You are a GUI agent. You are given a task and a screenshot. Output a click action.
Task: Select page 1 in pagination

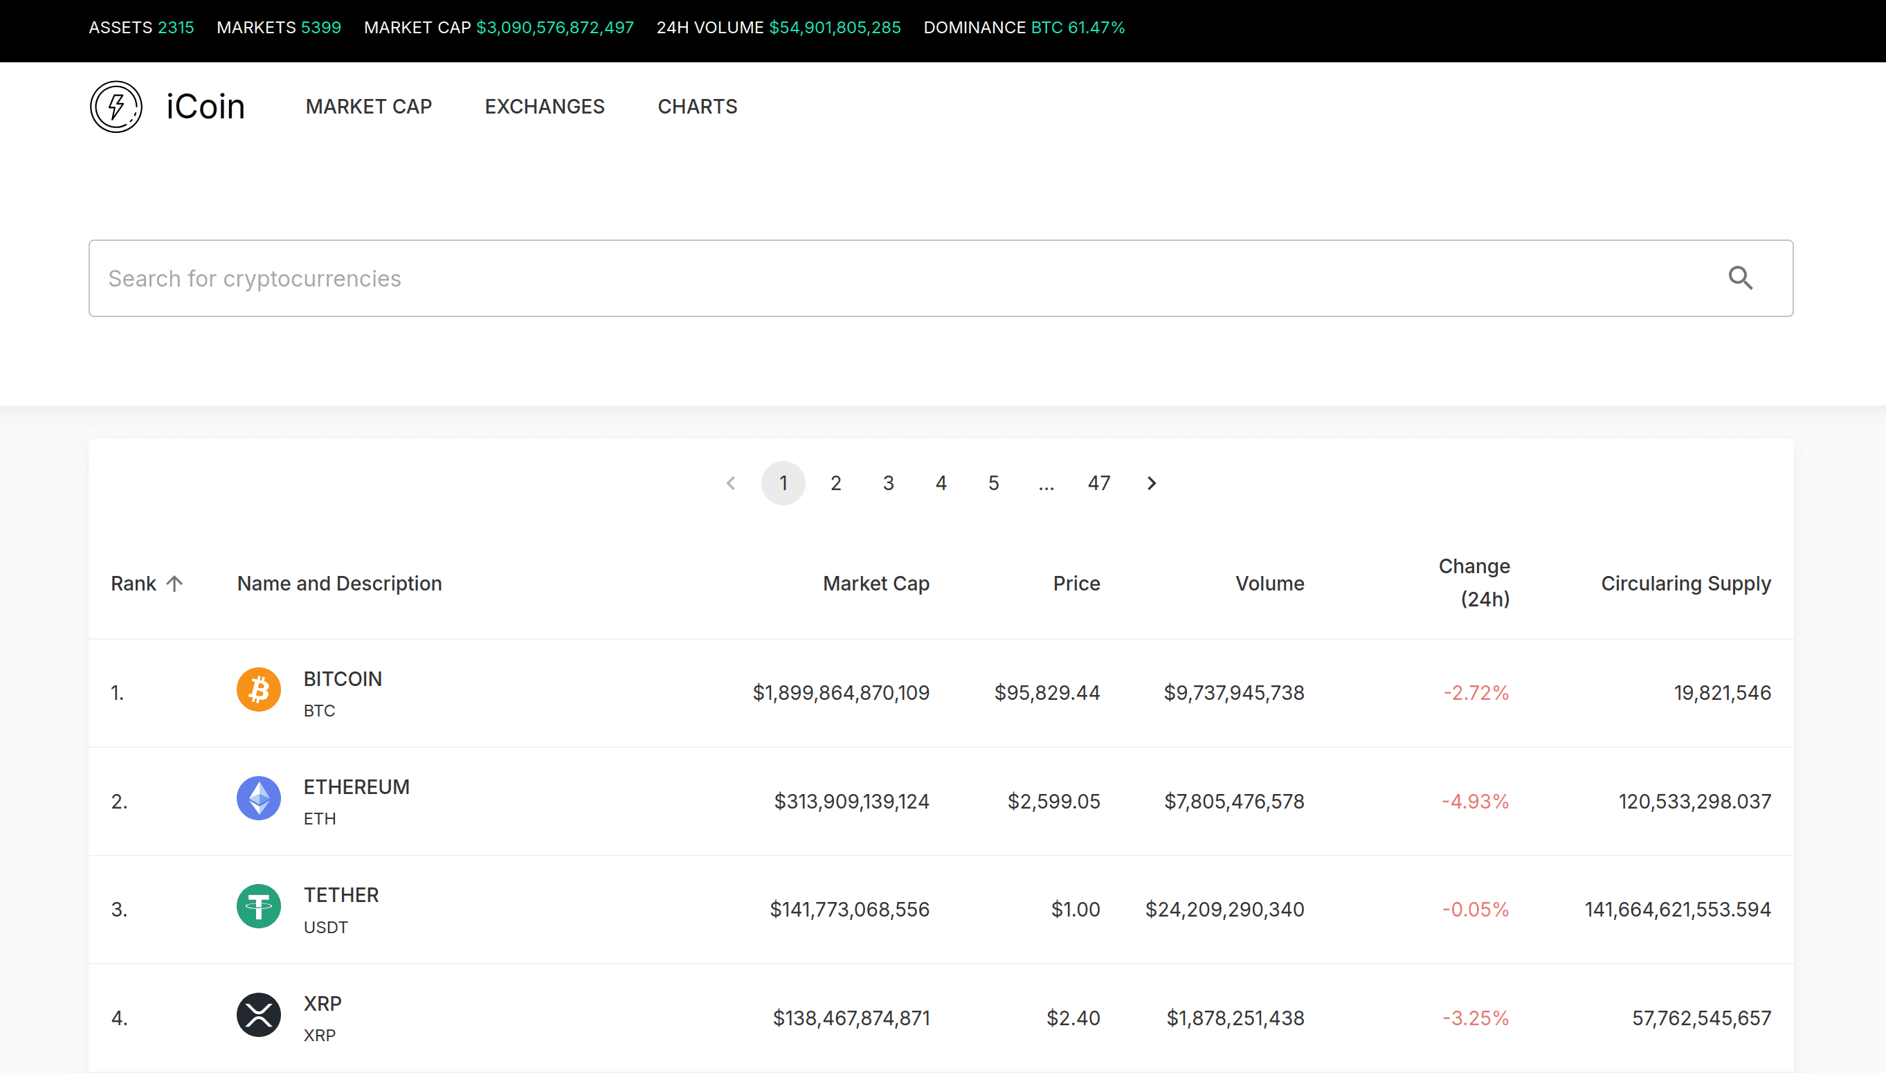tap(783, 483)
